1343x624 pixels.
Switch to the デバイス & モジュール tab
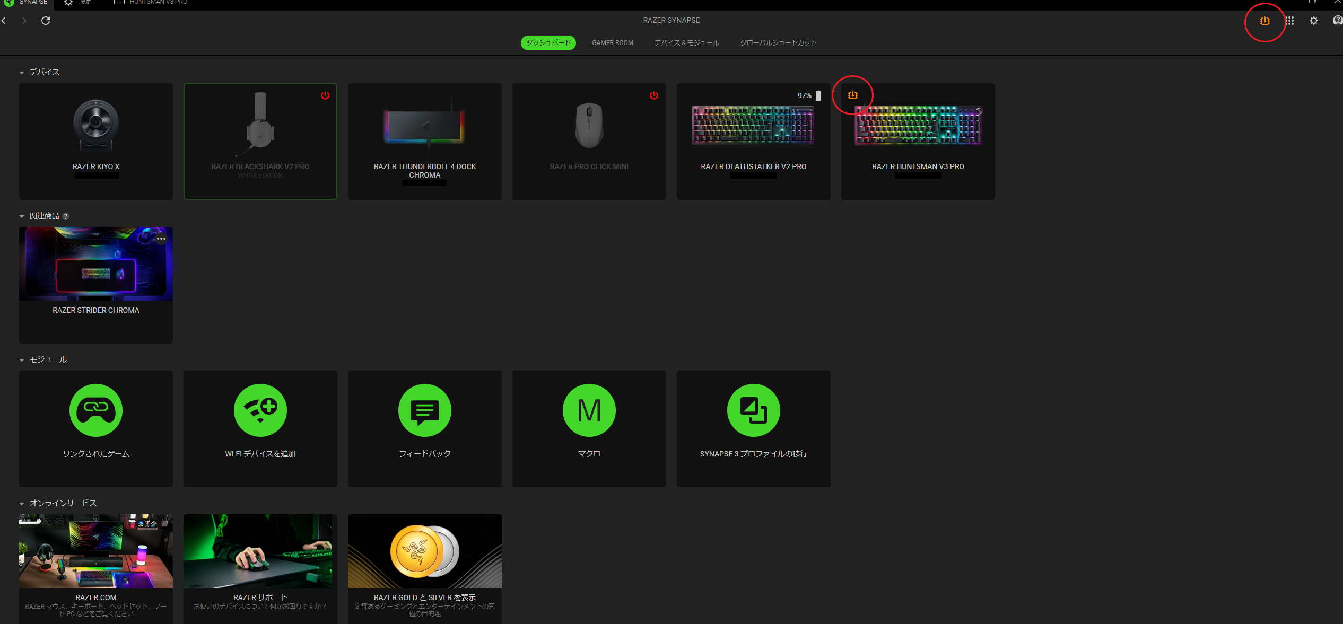687,43
